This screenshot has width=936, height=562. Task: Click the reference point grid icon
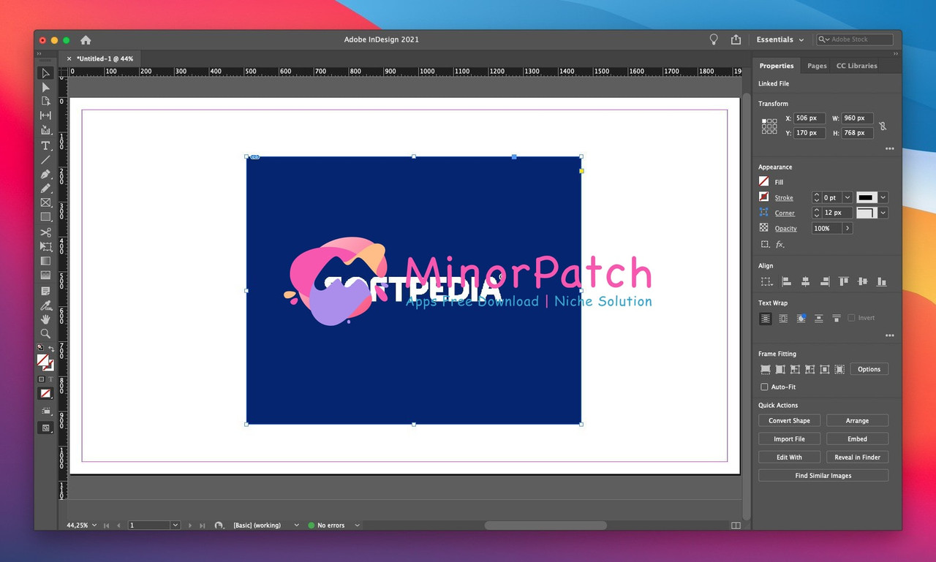769,126
